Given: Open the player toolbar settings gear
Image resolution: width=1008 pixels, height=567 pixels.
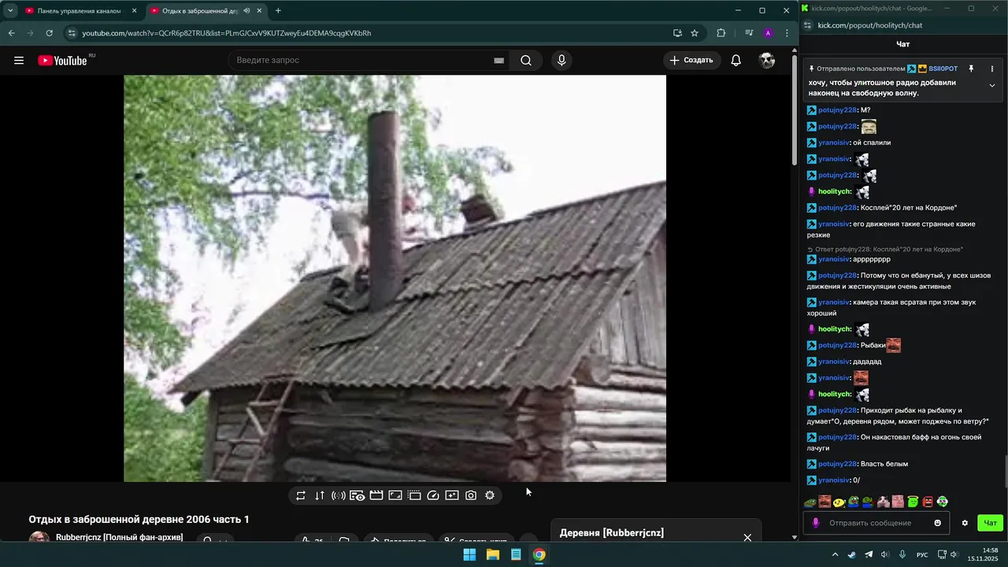Looking at the screenshot, I should (x=490, y=495).
